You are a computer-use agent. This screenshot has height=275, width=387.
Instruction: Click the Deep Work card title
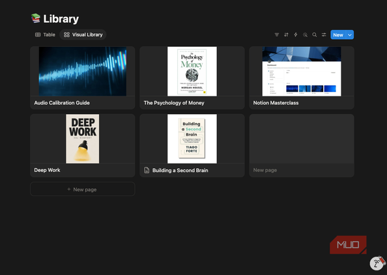47,170
